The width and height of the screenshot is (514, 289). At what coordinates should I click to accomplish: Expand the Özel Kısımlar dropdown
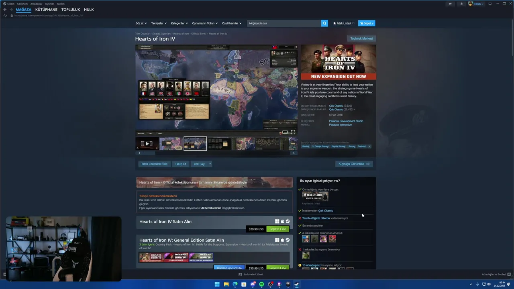pos(232,23)
